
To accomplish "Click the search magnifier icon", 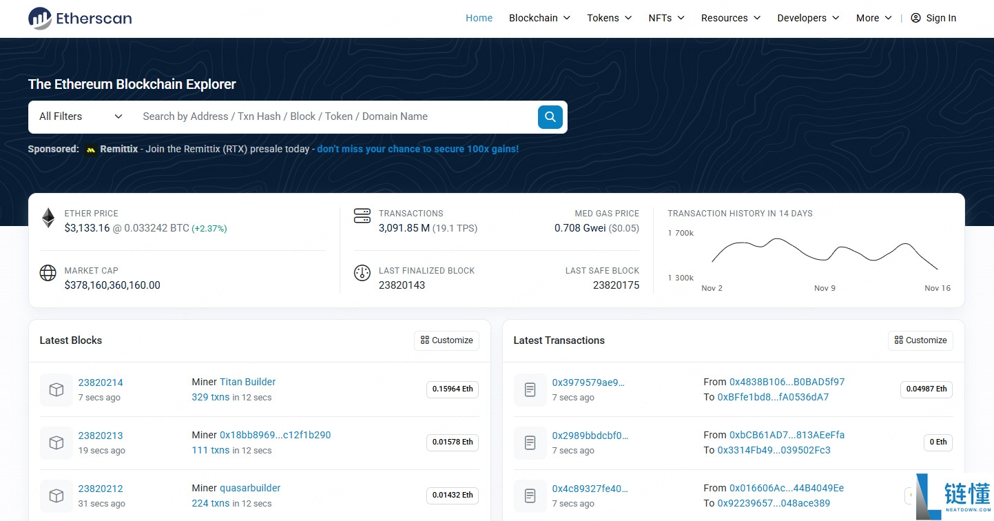I will 550,116.
